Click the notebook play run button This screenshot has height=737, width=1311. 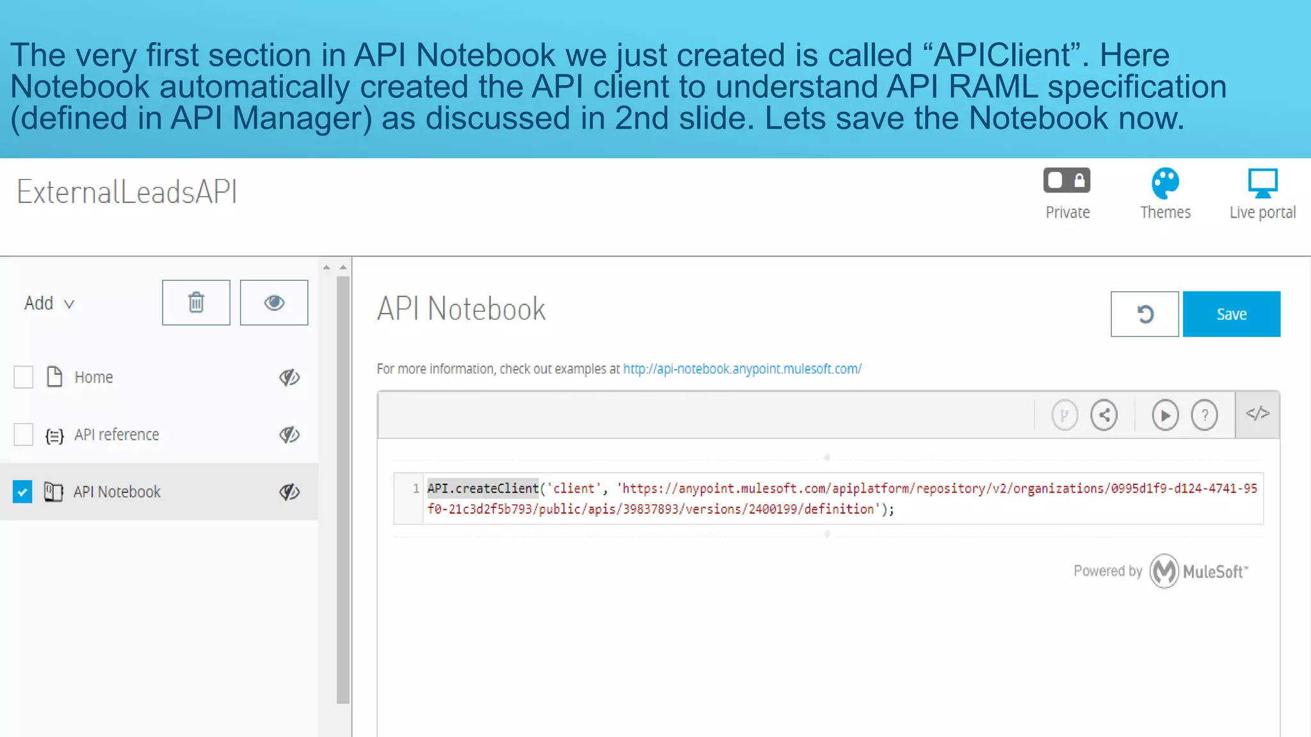(1165, 415)
